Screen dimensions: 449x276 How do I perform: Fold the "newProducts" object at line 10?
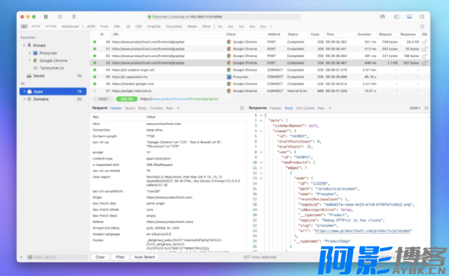[x=261, y=162]
